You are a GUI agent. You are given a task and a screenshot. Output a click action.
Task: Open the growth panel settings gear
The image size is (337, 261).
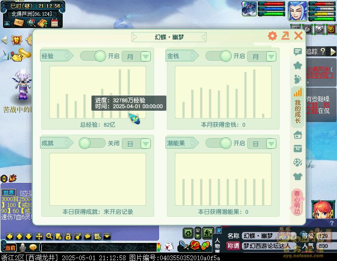pos(273,36)
